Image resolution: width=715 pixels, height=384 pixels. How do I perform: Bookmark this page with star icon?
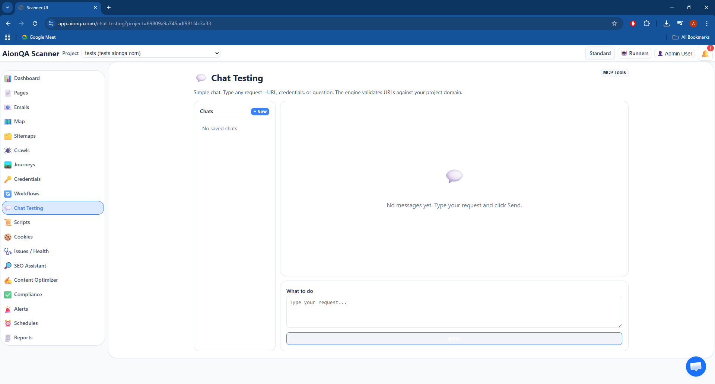(x=614, y=23)
